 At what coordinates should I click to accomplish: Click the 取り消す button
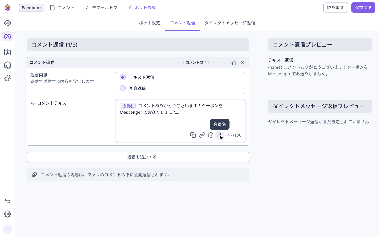pyautogui.click(x=335, y=8)
